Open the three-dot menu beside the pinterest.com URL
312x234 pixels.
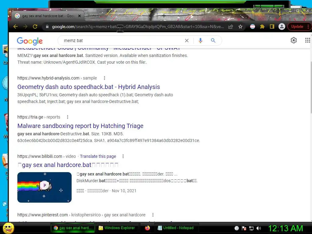coord(153,215)
